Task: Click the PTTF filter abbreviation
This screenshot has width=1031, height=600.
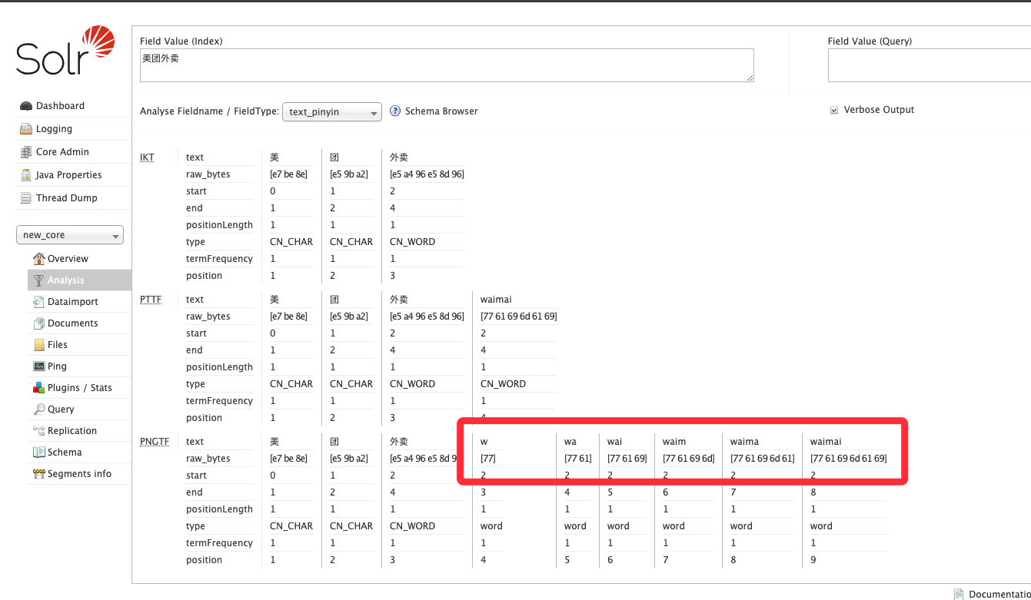Action: 151,300
